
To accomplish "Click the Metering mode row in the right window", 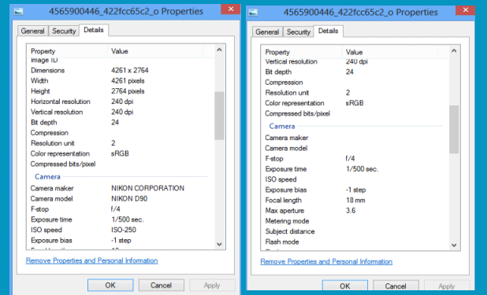I will [x=355, y=221].
